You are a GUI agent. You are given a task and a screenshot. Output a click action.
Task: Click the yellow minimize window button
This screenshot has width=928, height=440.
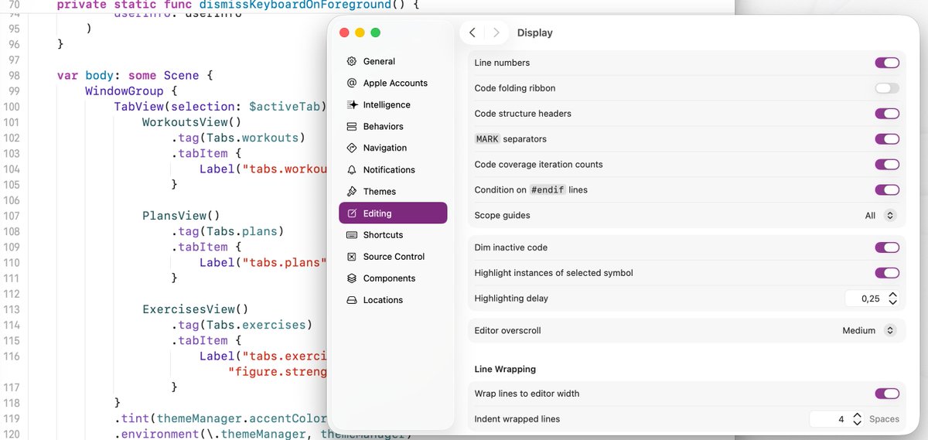360,32
